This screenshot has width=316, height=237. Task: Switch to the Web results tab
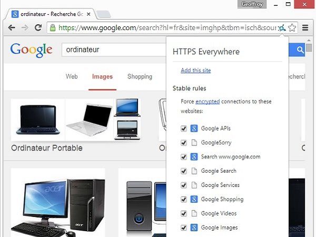pyautogui.click(x=72, y=76)
